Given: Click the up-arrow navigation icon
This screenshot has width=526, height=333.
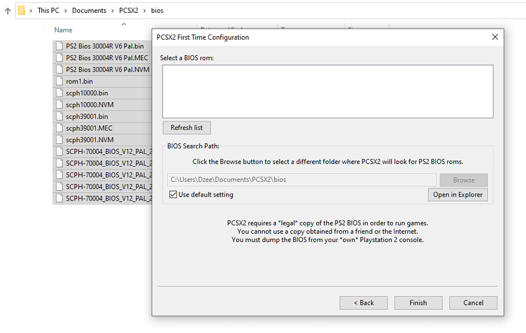Looking at the screenshot, I should point(8,10).
